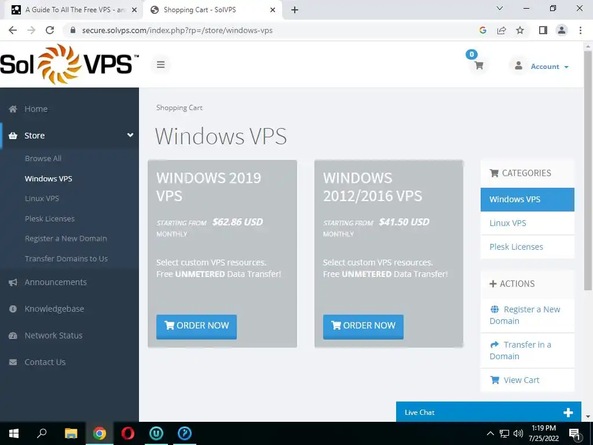Click the Contact Us envelope icon

click(13, 362)
